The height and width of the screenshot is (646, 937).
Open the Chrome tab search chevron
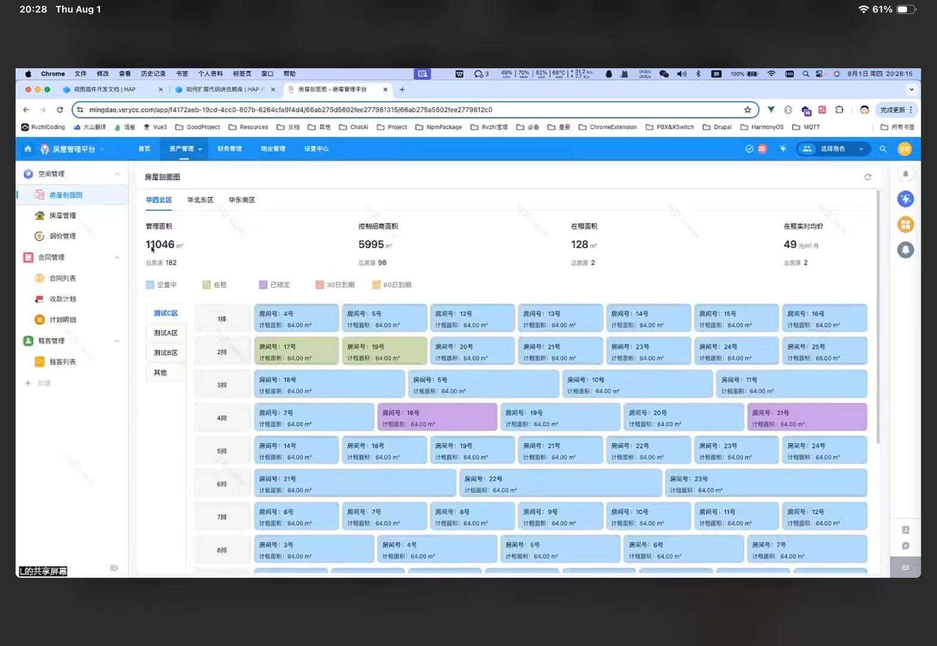911,90
